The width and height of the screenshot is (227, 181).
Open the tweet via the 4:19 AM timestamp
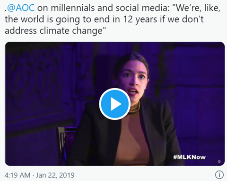click(17, 175)
